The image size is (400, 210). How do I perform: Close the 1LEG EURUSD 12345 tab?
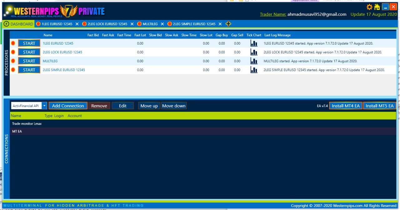pyautogui.click(x=77, y=24)
